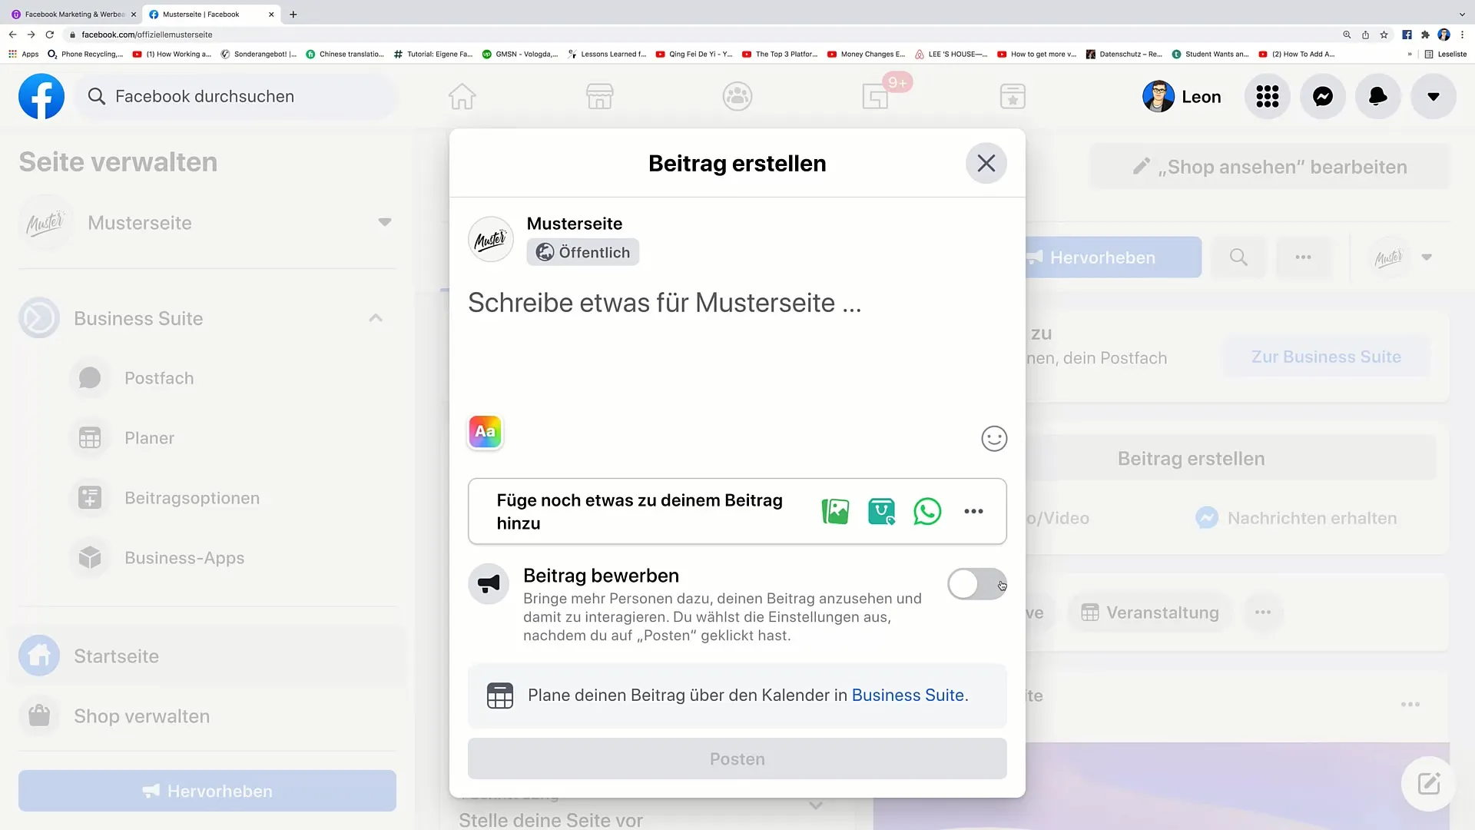
Task: Open the Groups icon in top bar
Action: click(x=737, y=96)
